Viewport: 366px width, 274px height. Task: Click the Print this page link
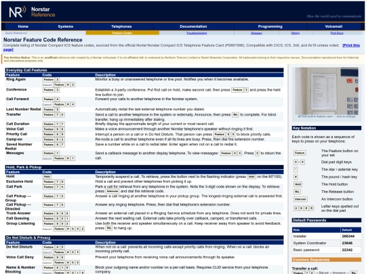pyautogui.click(x=351, y=45)
